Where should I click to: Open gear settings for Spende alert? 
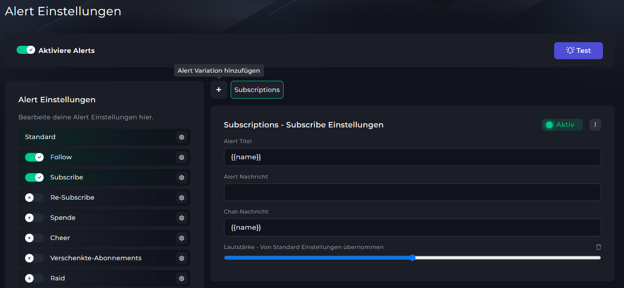point(181,218)
